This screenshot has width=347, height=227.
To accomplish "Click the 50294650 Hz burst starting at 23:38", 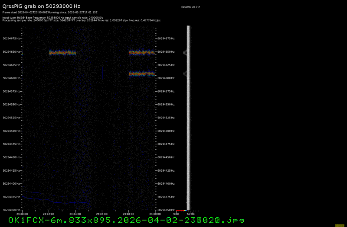I will coord(142,52).
